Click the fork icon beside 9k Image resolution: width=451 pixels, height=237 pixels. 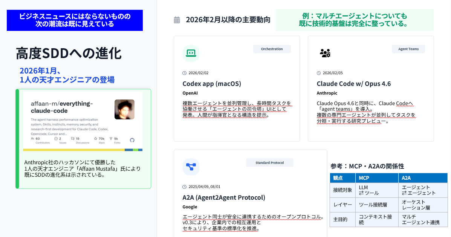click(x=111, y=139)
